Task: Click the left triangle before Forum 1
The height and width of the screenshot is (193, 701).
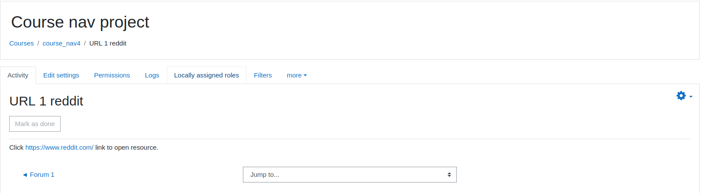Action: click(25, 175)
